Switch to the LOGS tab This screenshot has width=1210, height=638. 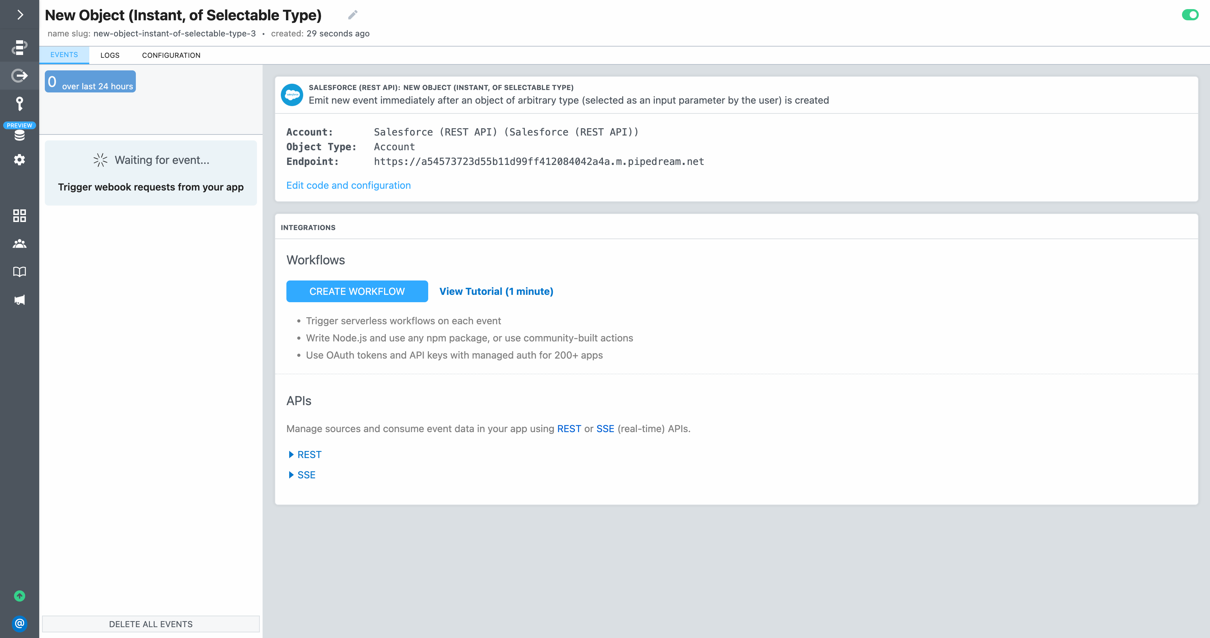click(110, 55)
